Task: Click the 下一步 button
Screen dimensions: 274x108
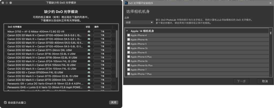Action: (x=241, y=81)
